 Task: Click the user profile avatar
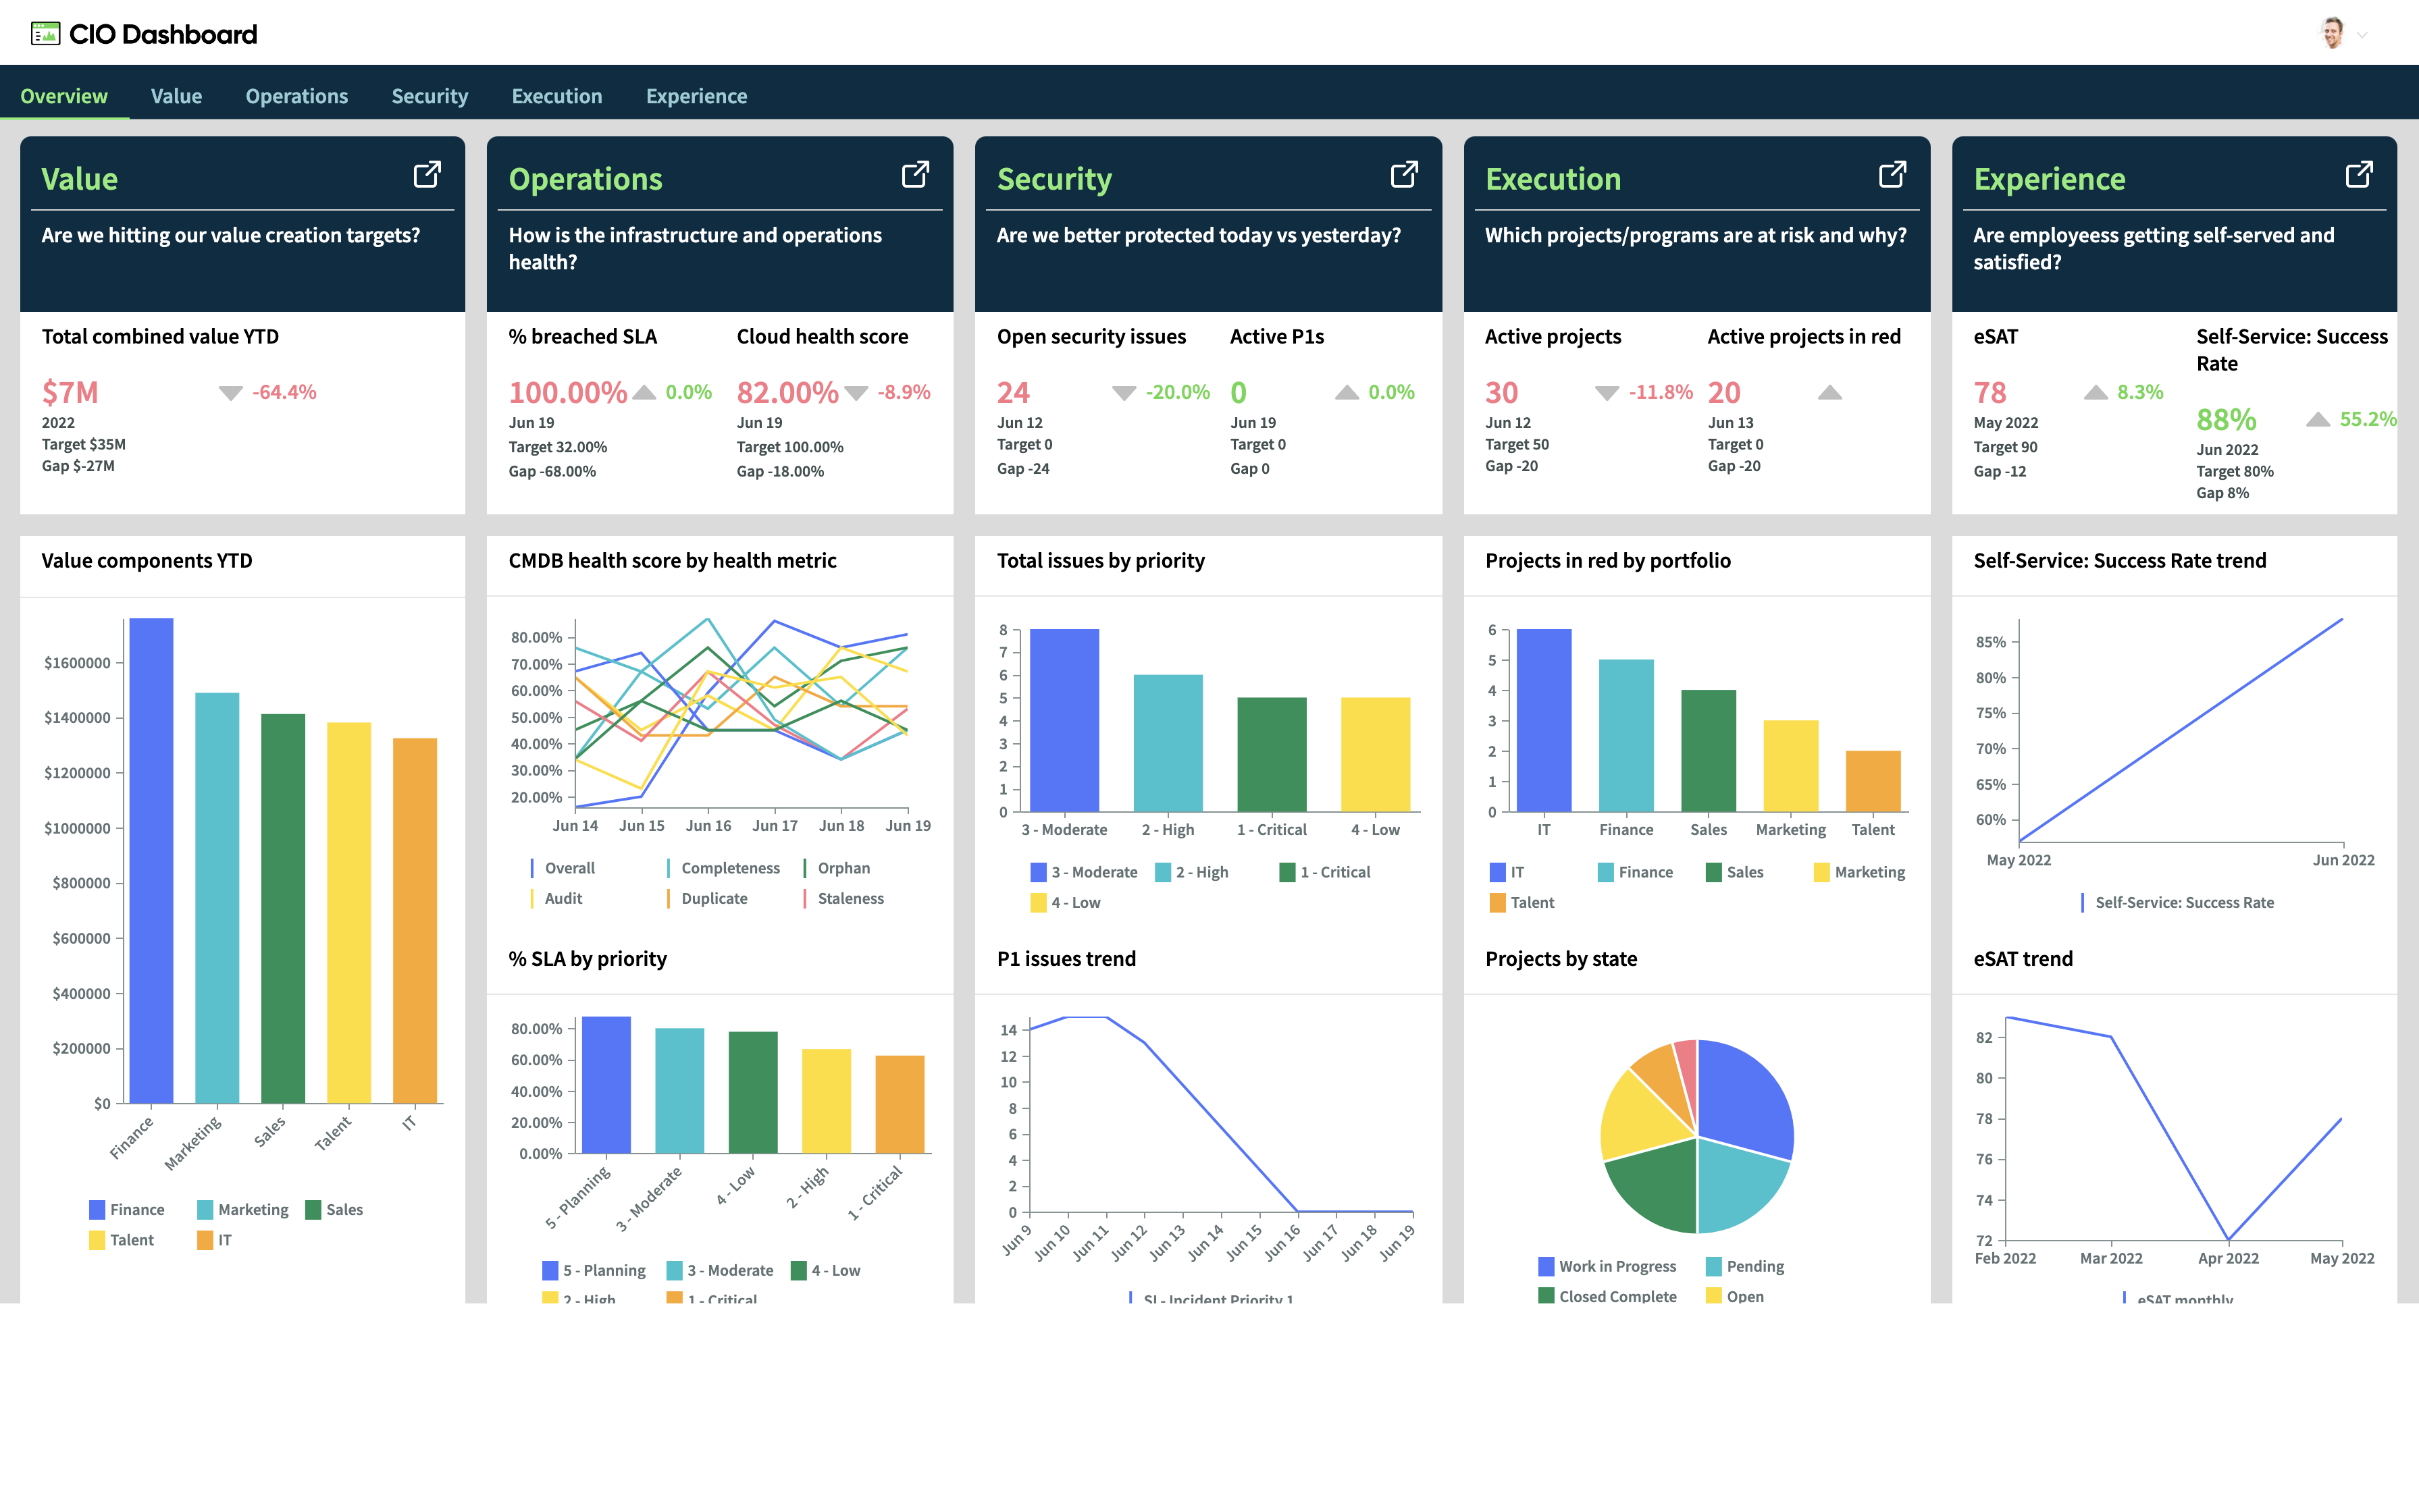(2332, 33)
